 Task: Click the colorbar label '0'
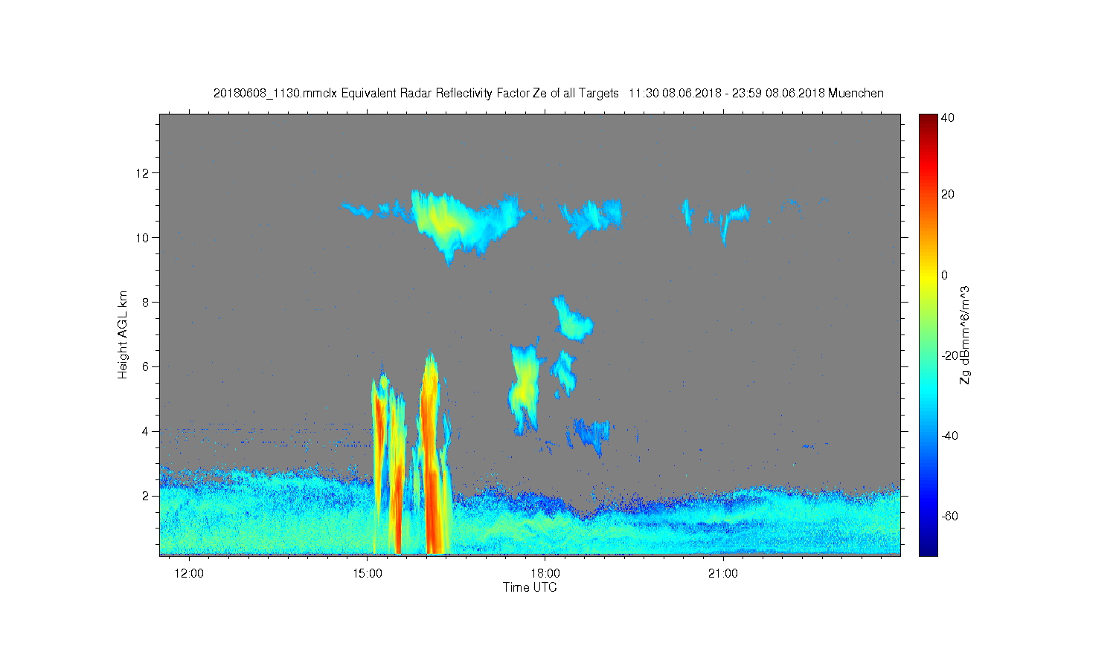945,275
